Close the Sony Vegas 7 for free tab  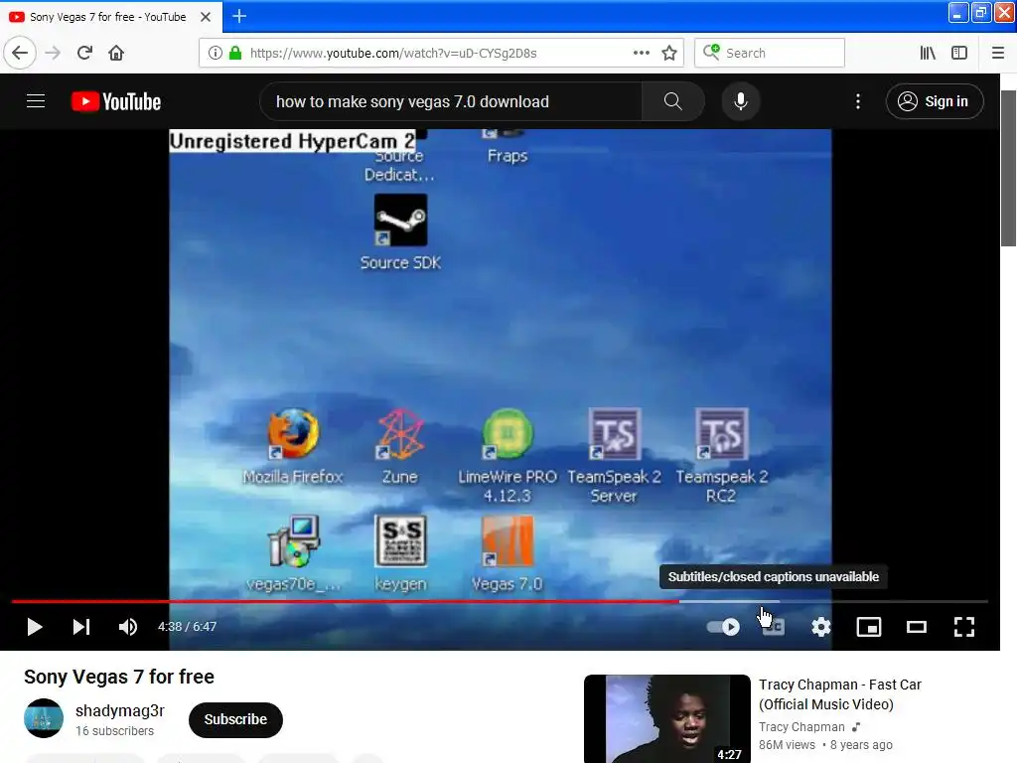coord(206,17)
